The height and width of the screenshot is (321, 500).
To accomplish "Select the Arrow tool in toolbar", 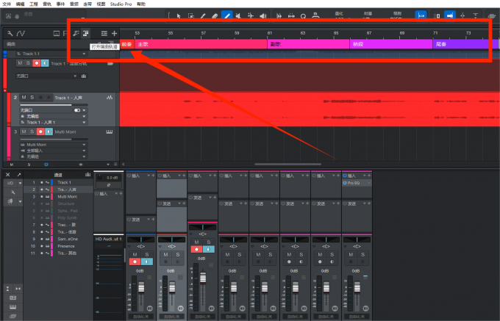I will [x=179, y=16].
